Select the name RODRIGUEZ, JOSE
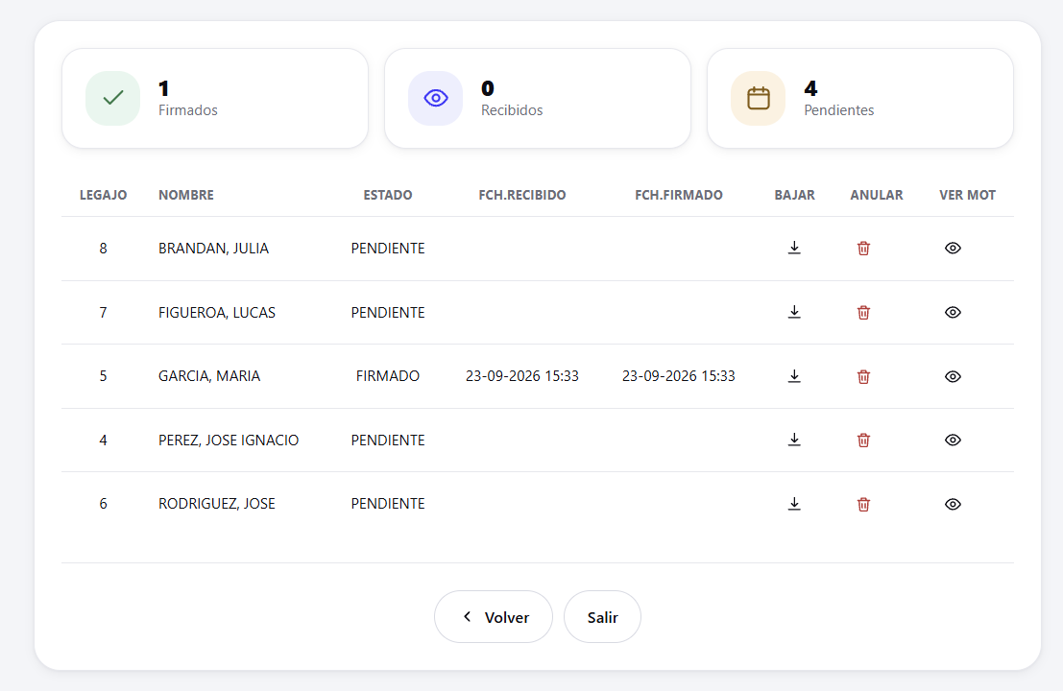 (217, 504)
